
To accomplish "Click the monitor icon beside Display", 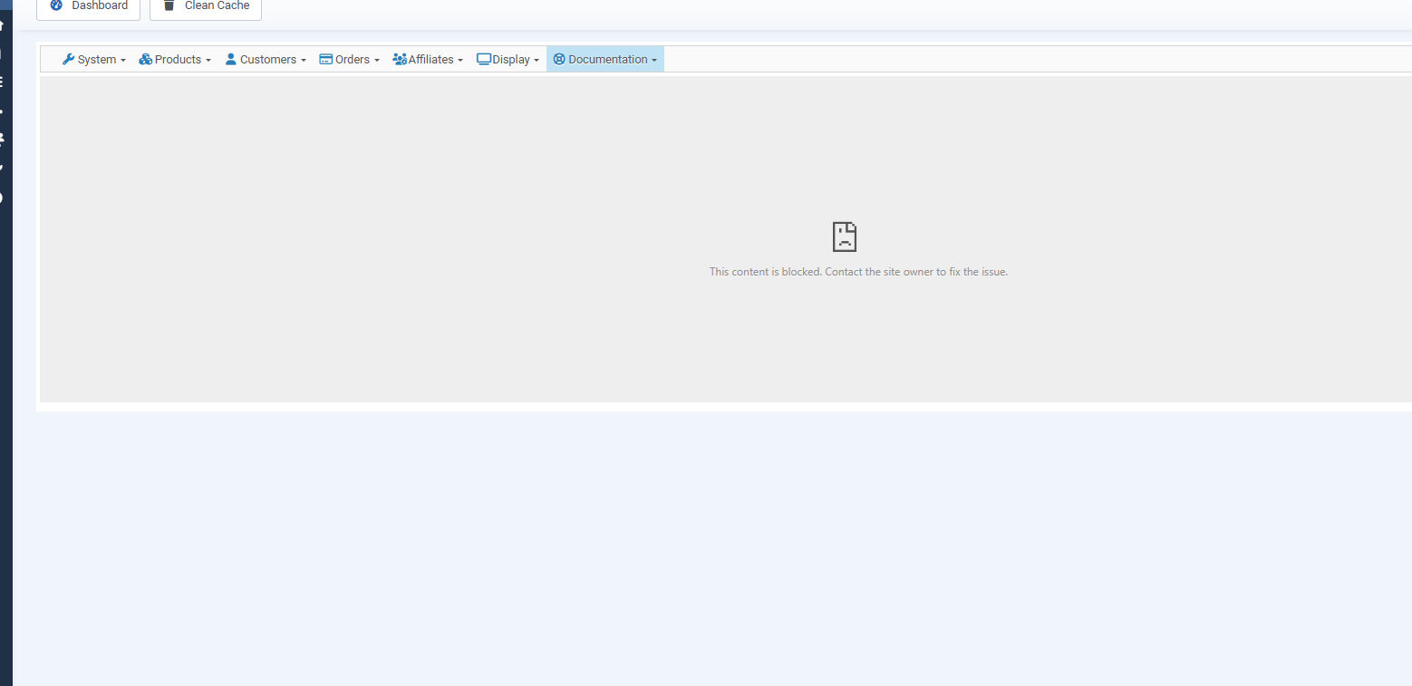I will click(x=484, y=59).
